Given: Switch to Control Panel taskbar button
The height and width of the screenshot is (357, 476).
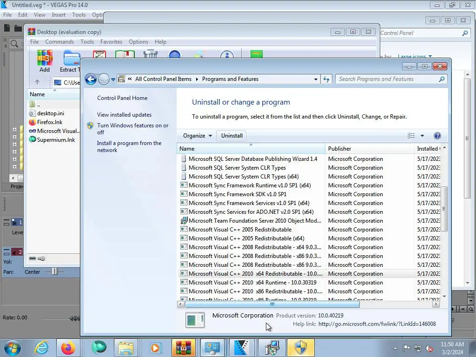Looking at the screenshot, I should click(x=212, y=348).
